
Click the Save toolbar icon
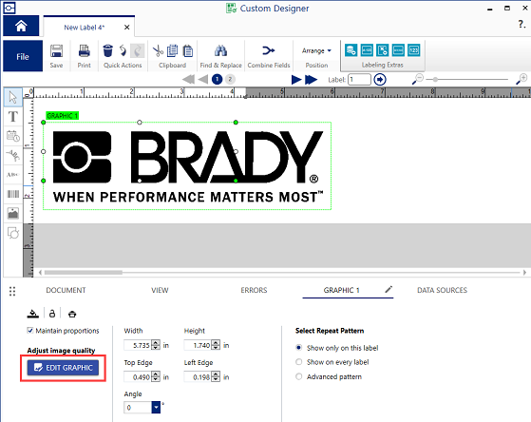coord(56,51)
